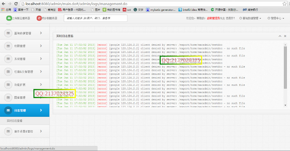Reload the page with the refresh icon
The width and height of the screenshot is (290, 151).
pos(16,4)
